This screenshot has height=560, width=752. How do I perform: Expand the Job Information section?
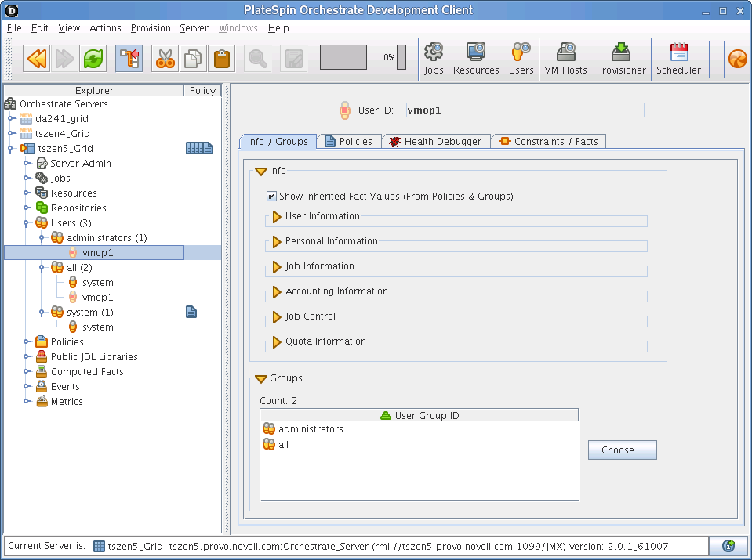[276, 266]
